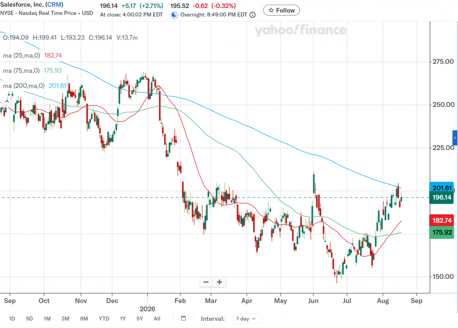Viewport: 458px width, 328px height.
Task: Select the 5Y range
Action: (140, 319)
